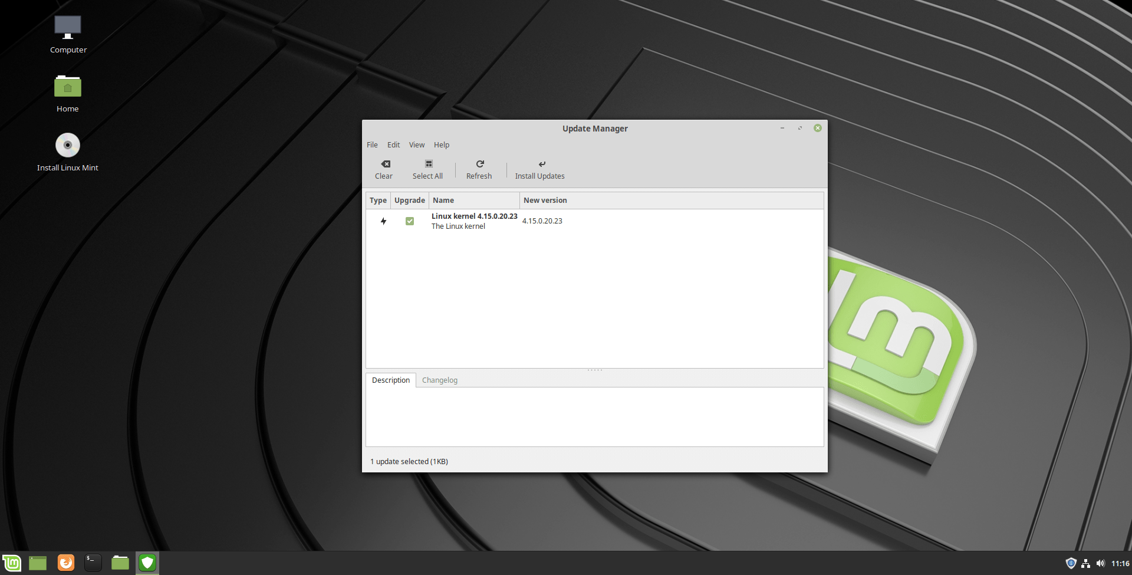Click the Select All toolbar icon

[429, 164]
